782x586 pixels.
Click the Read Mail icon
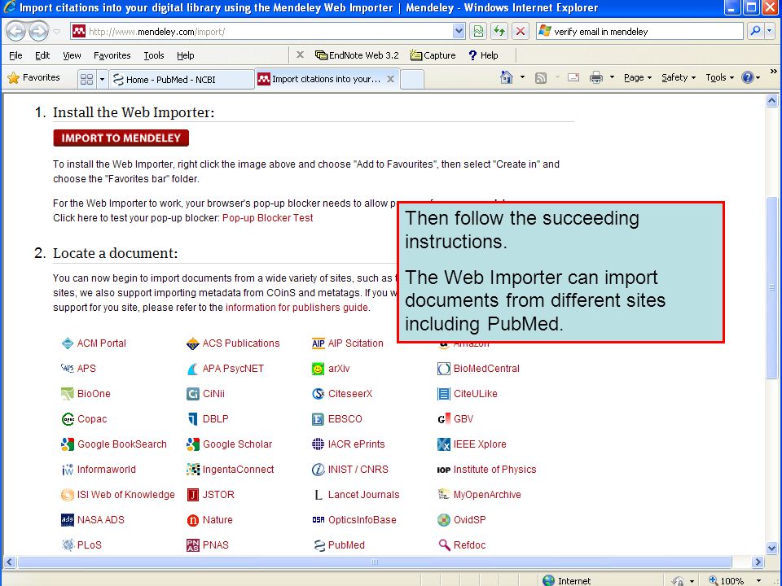pyautogui.click(x=573, y=77)
